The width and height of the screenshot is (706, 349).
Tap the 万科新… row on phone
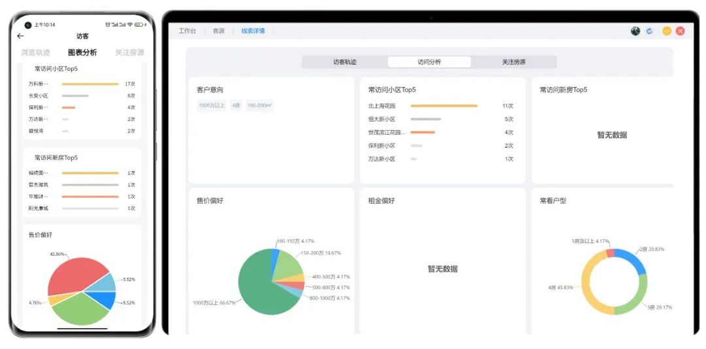tap(82, 84)
